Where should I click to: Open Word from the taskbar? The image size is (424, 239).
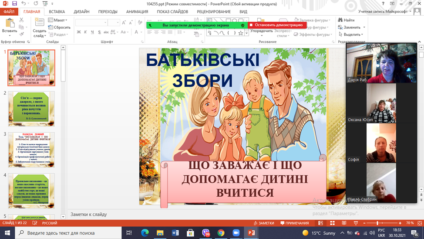175,233
